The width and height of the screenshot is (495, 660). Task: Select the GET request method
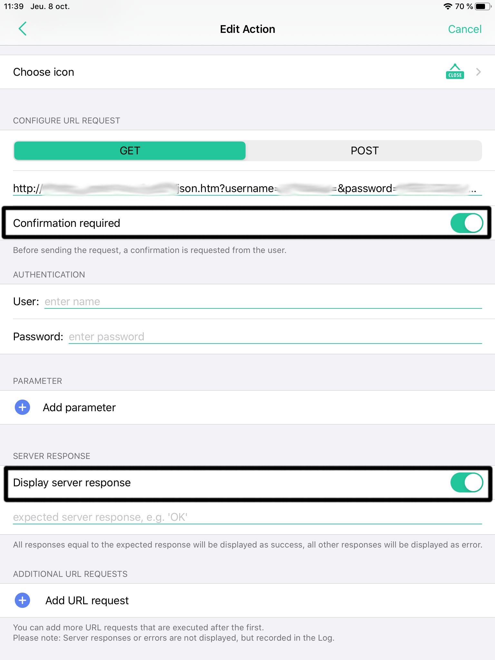click(130, 150)
